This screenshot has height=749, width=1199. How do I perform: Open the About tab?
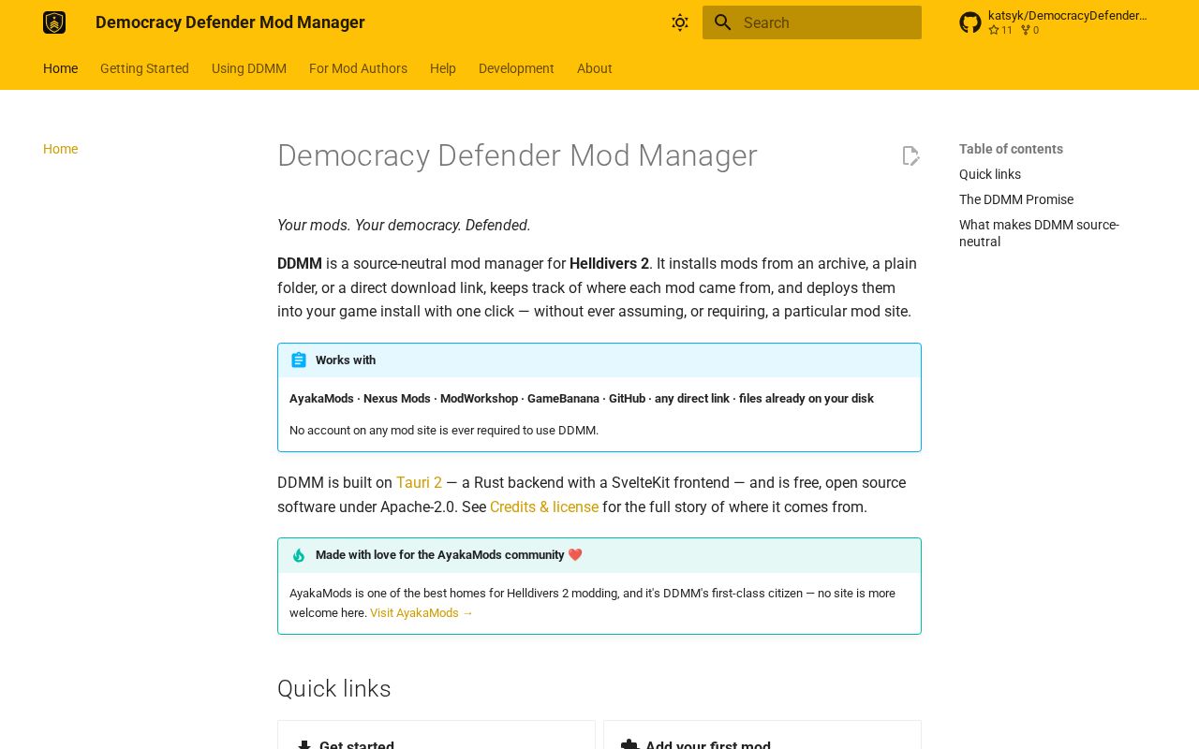point(595,68)
